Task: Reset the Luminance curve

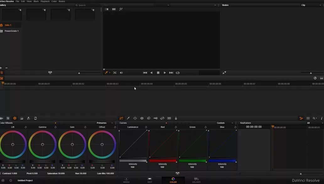Action: [146, 127]
